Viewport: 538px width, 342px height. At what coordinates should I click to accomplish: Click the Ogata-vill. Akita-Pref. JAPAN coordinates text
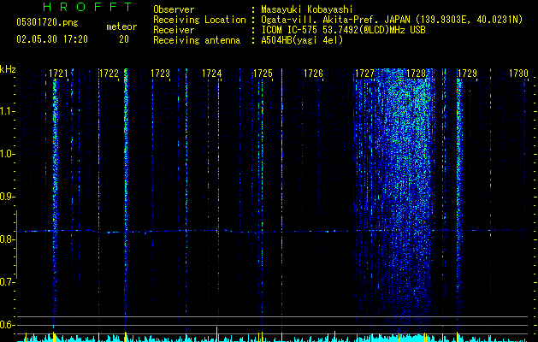pos(392,20)
